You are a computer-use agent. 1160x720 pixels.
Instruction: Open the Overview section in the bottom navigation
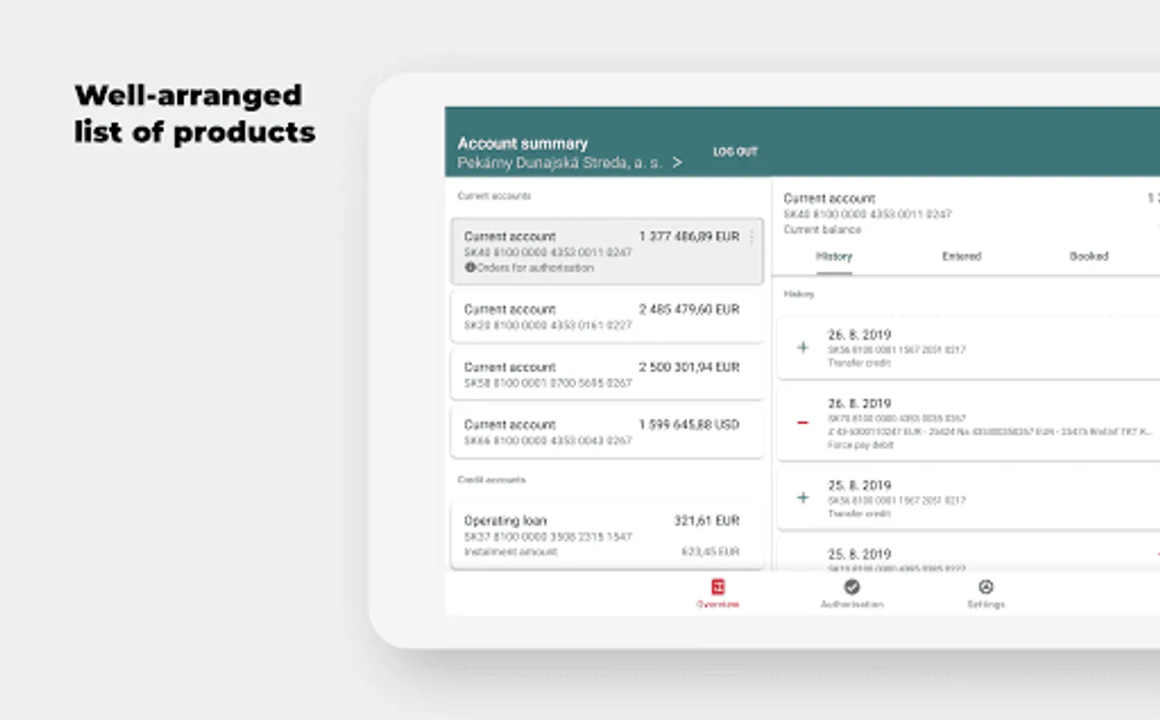click(717, 594)
